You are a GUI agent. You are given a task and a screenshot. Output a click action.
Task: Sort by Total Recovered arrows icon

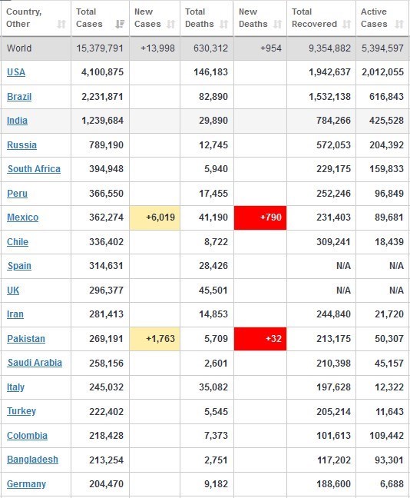click(x=347, y=24)
